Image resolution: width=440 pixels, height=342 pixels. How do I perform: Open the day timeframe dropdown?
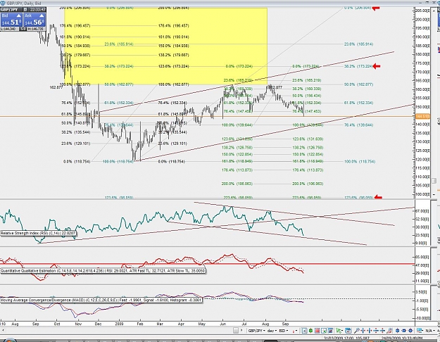point(272,331)
